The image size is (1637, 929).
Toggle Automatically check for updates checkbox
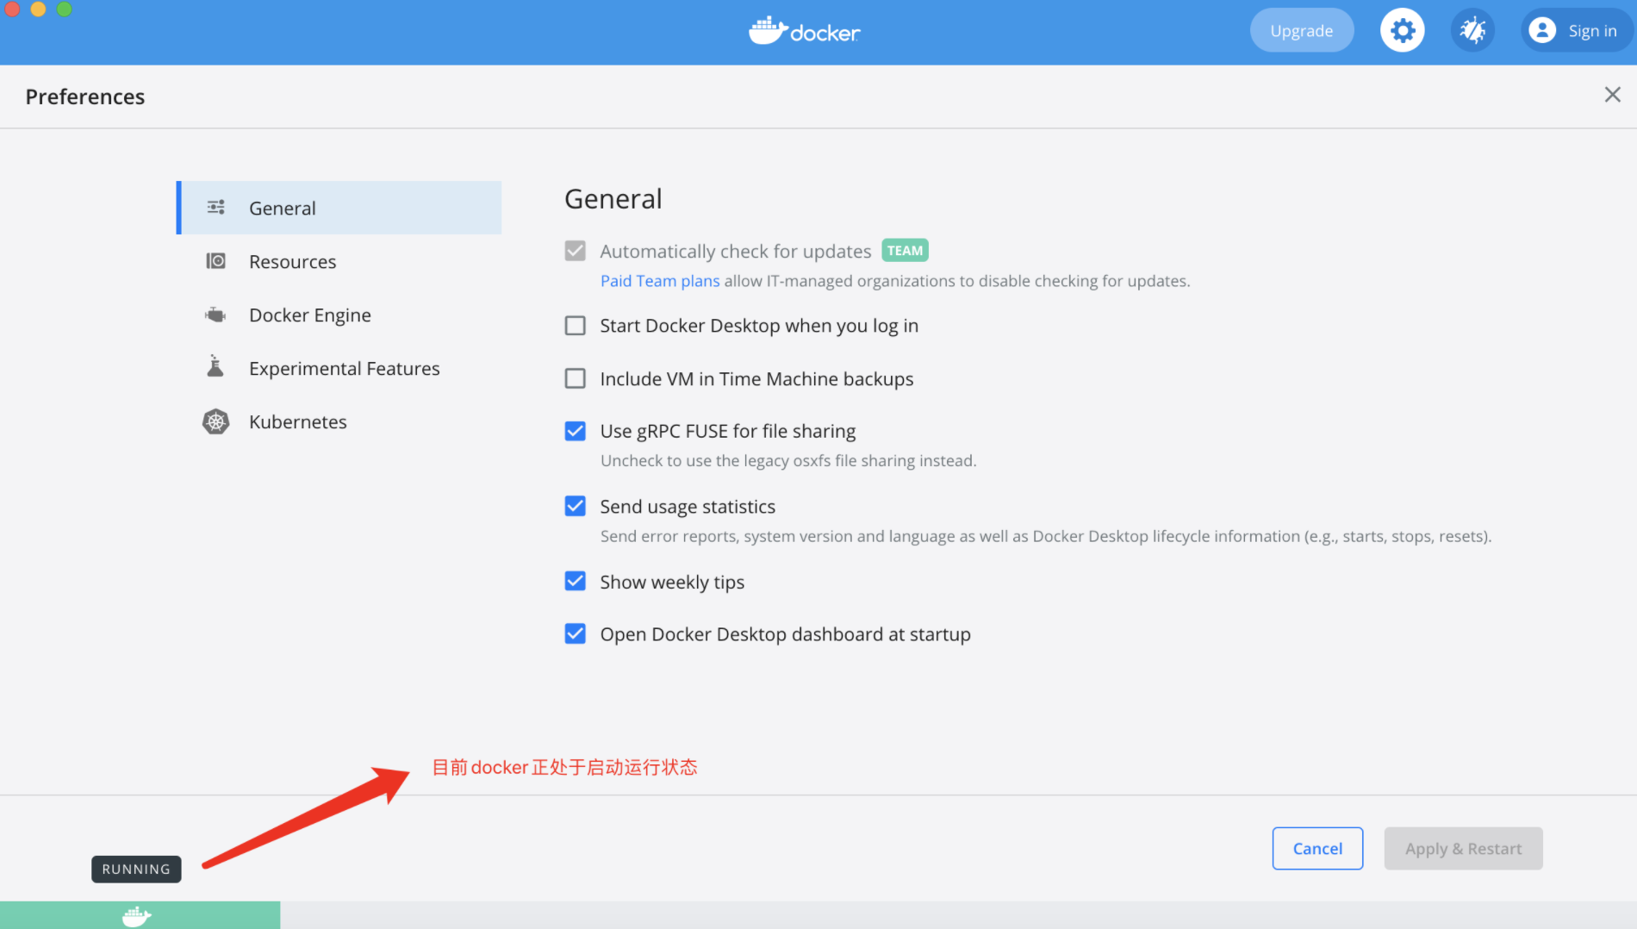coord(575,251)
